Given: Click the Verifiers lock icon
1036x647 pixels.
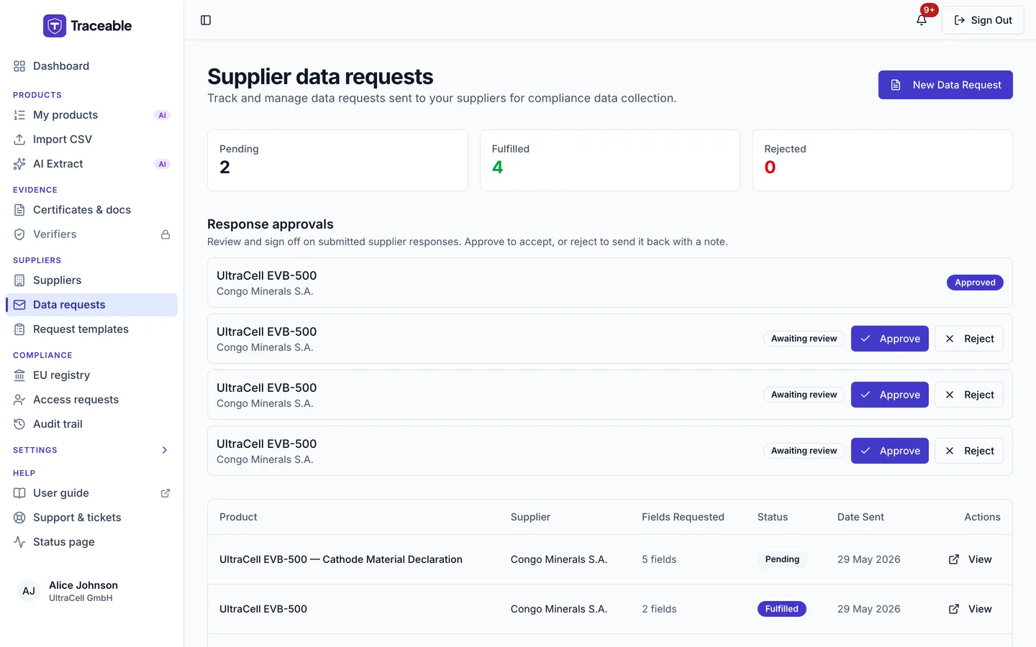Looking at the screenshot, I should click(165, 234).
